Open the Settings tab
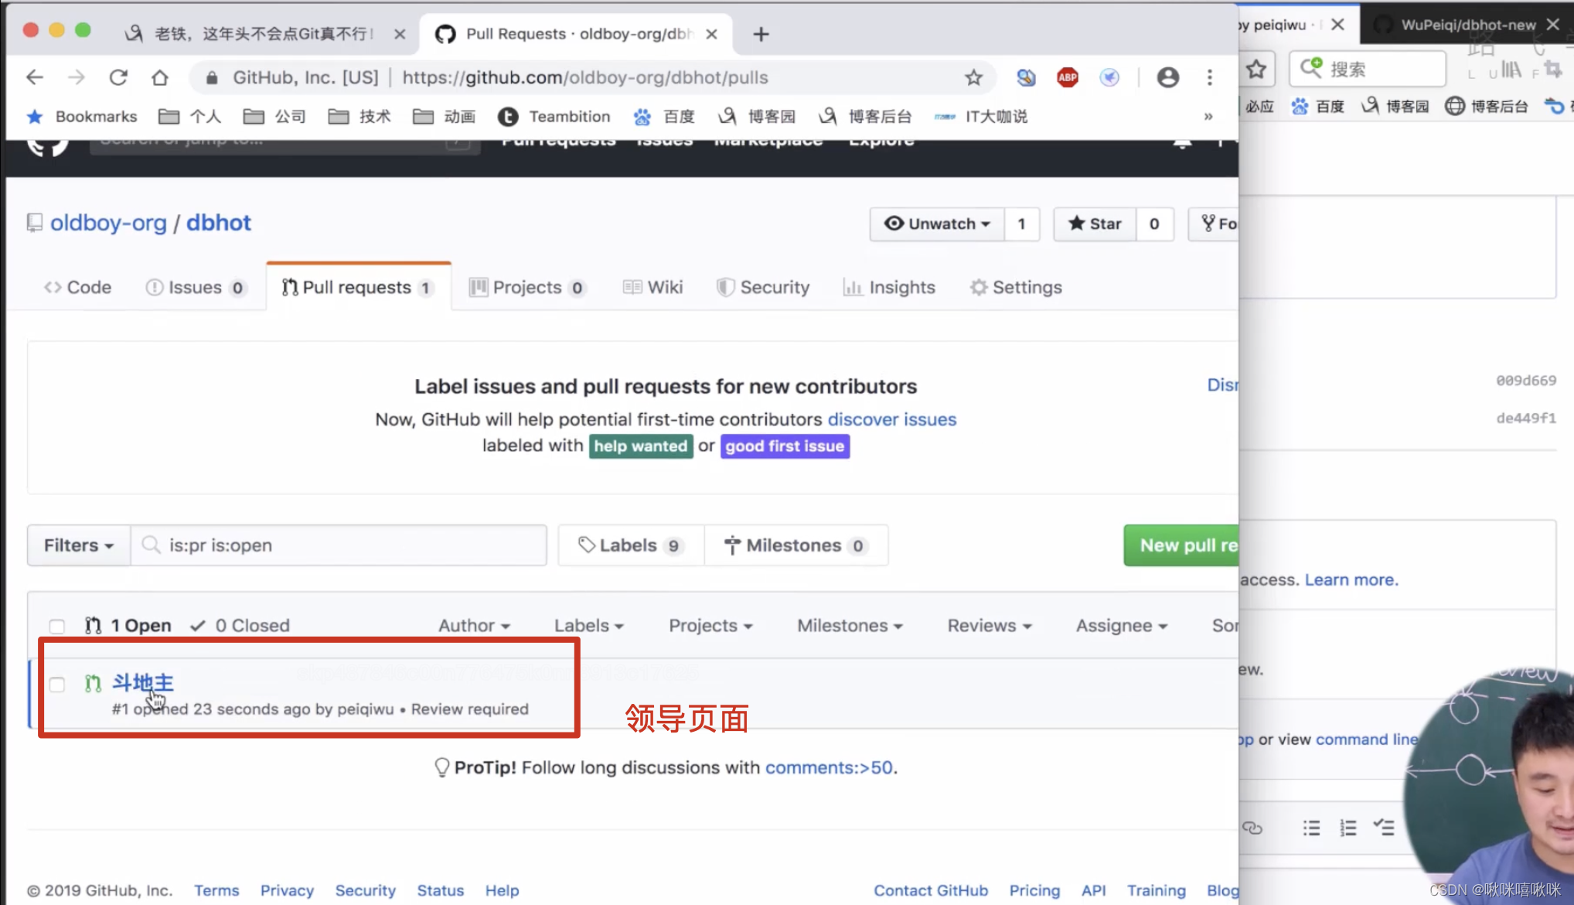Image resolution: width=1574 pixels, height=905 pixels. click(1016, 288)
